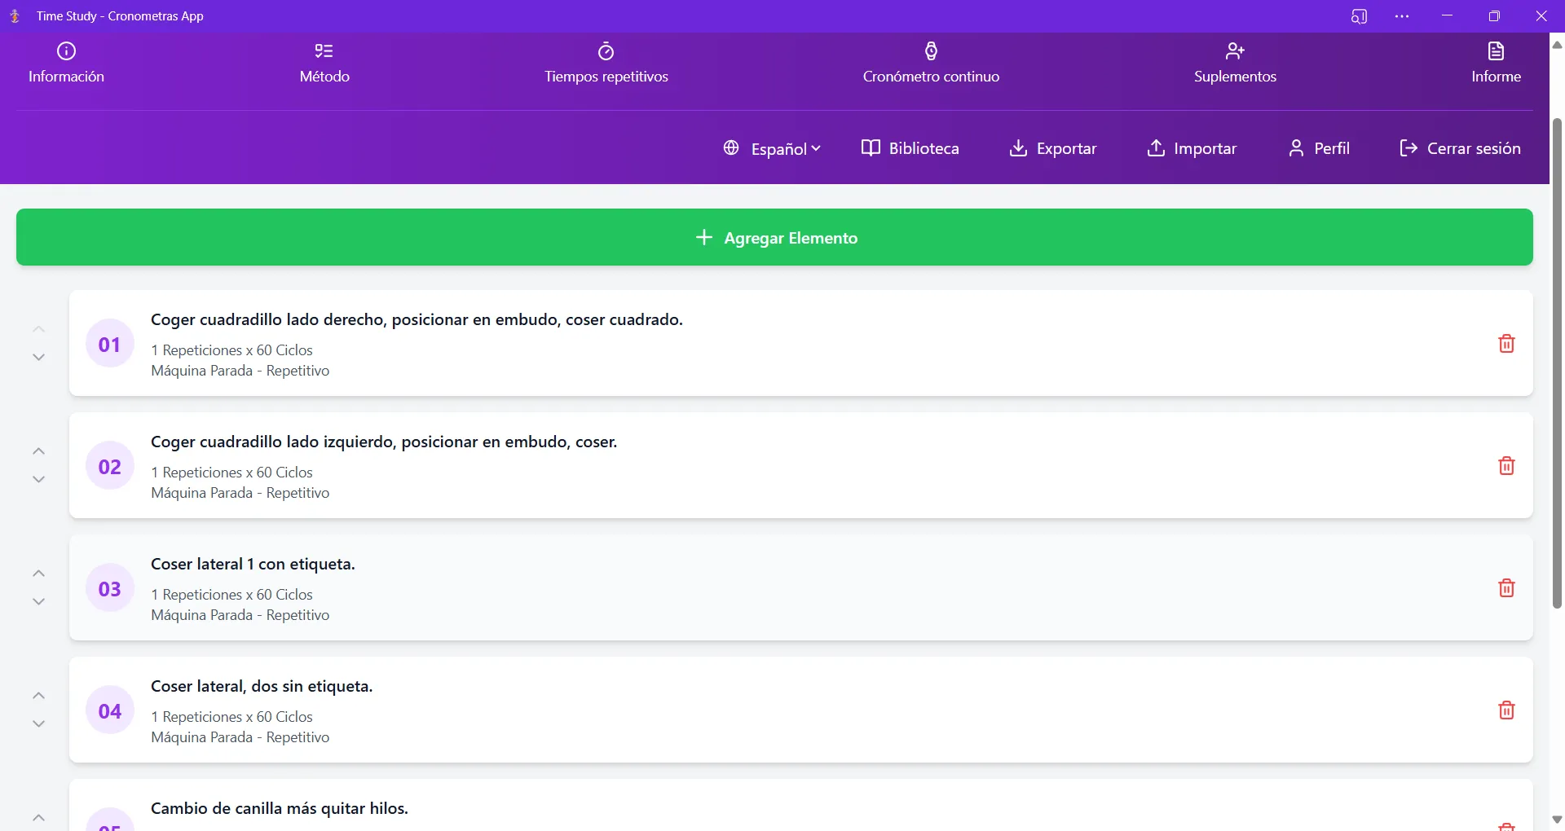Image resolution: width=1565 pixels, height=831 pixels.
Task: Click the page vertical scrollbar thumb
Action: pyautogui.click(x=1557, y=363)
